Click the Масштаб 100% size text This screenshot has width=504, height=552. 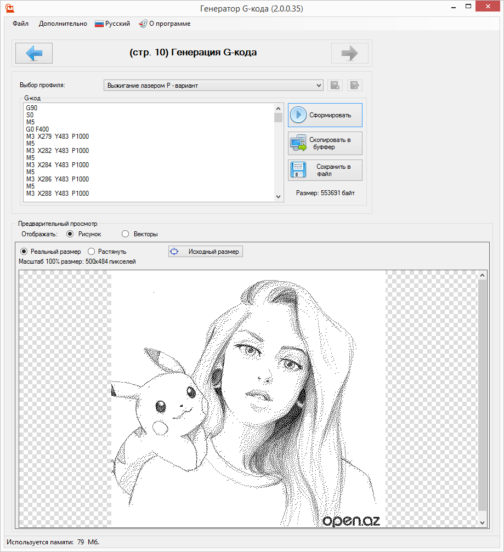(77, 261)
